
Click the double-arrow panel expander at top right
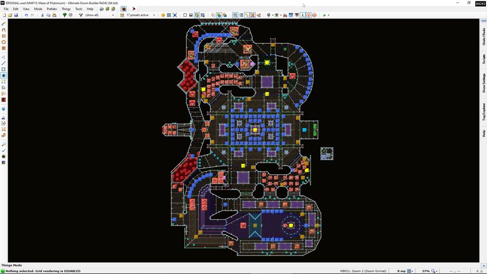484,20
